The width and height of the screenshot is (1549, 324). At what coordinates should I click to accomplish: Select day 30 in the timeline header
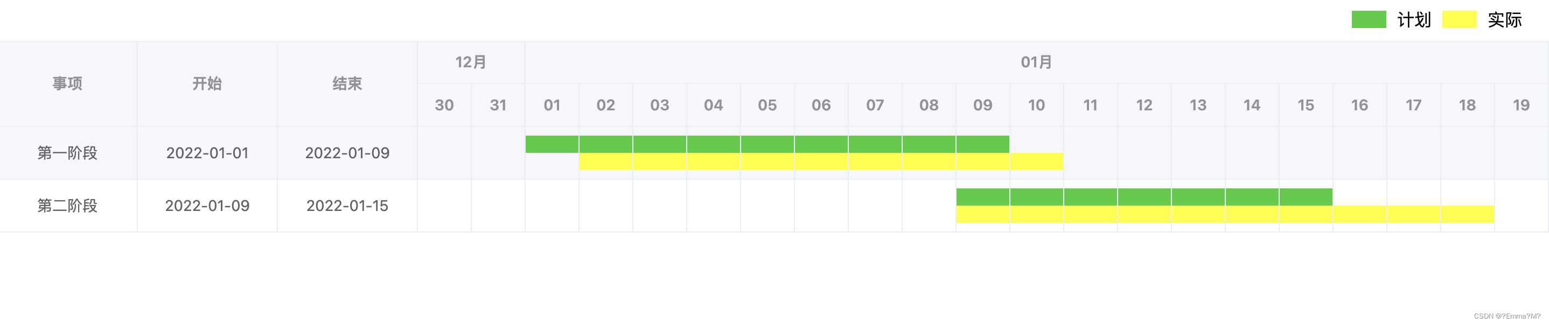coord(444,105)
